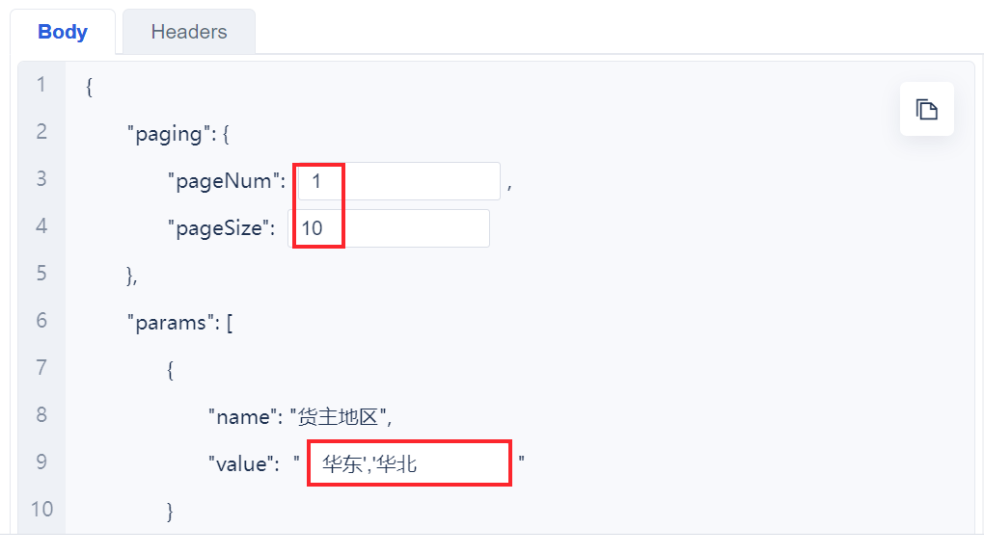Click line number 3 in the gutter
Screen dimensions: 984x554
(41, 178)
